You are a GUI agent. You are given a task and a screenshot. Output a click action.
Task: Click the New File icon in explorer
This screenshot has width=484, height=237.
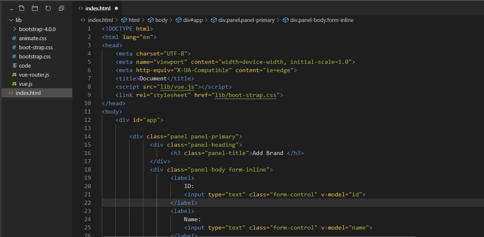click(x=21, y=8)
